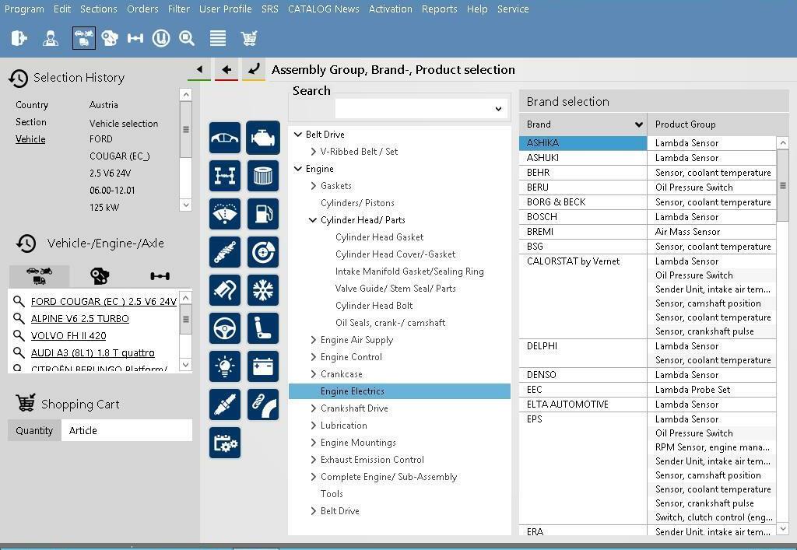This screenshot has width=797, height=550.
Task: Open VOLVO FH II 420 link
Action: (x=68, y=336)
